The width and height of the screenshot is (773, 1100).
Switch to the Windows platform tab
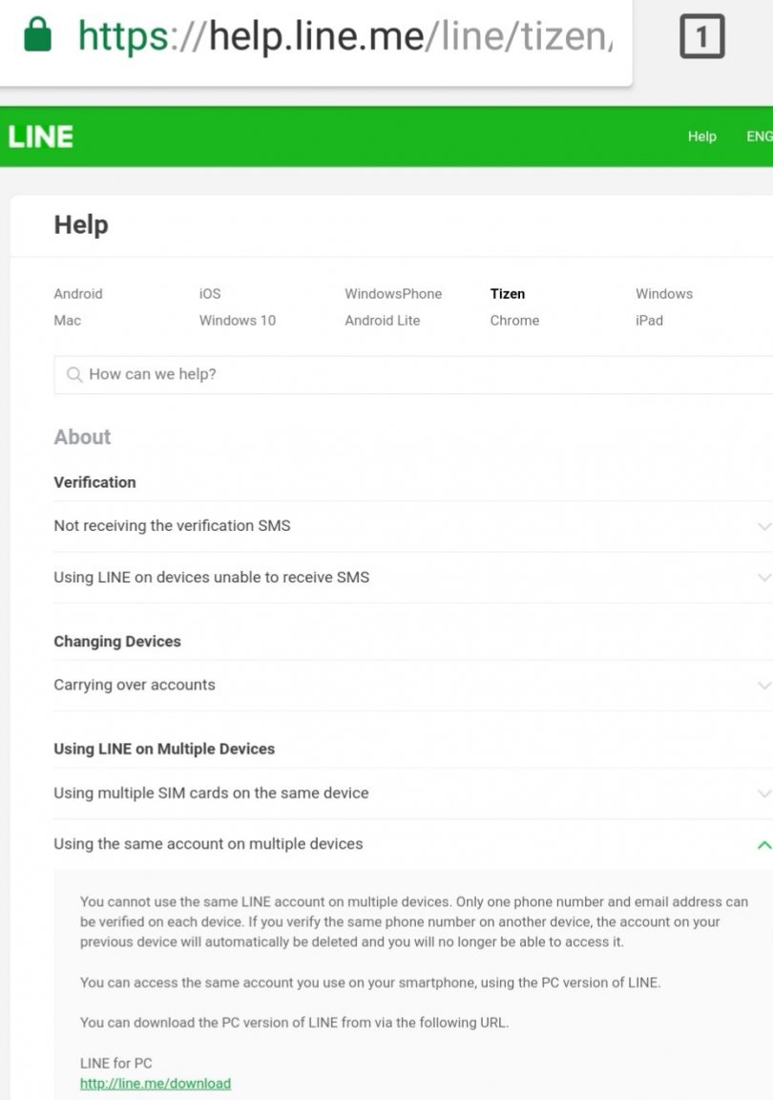point(663,294)
